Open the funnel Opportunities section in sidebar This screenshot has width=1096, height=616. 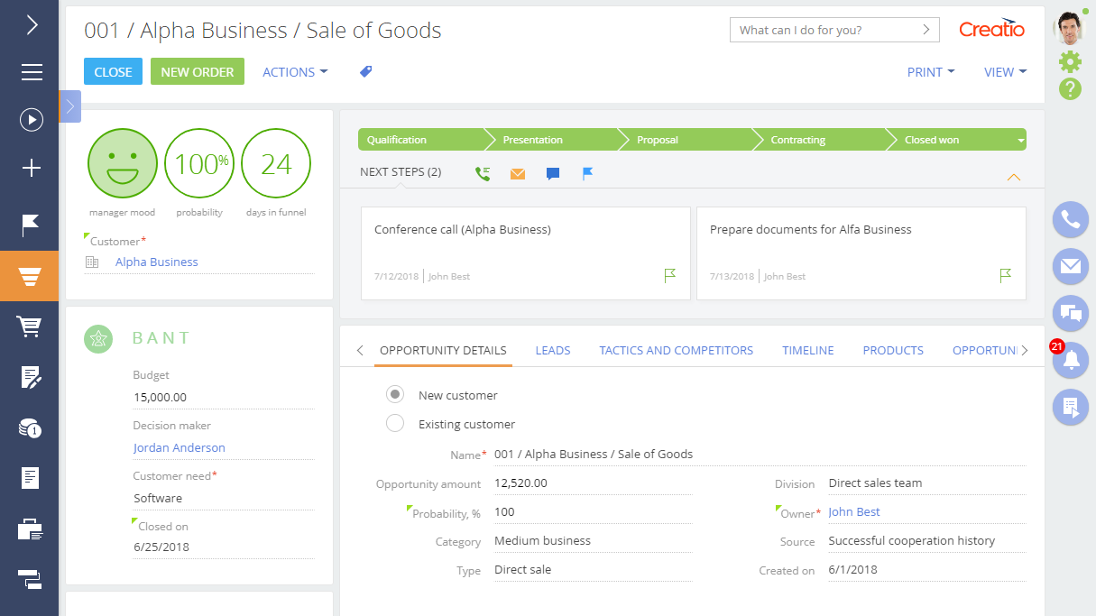[30, 276]
